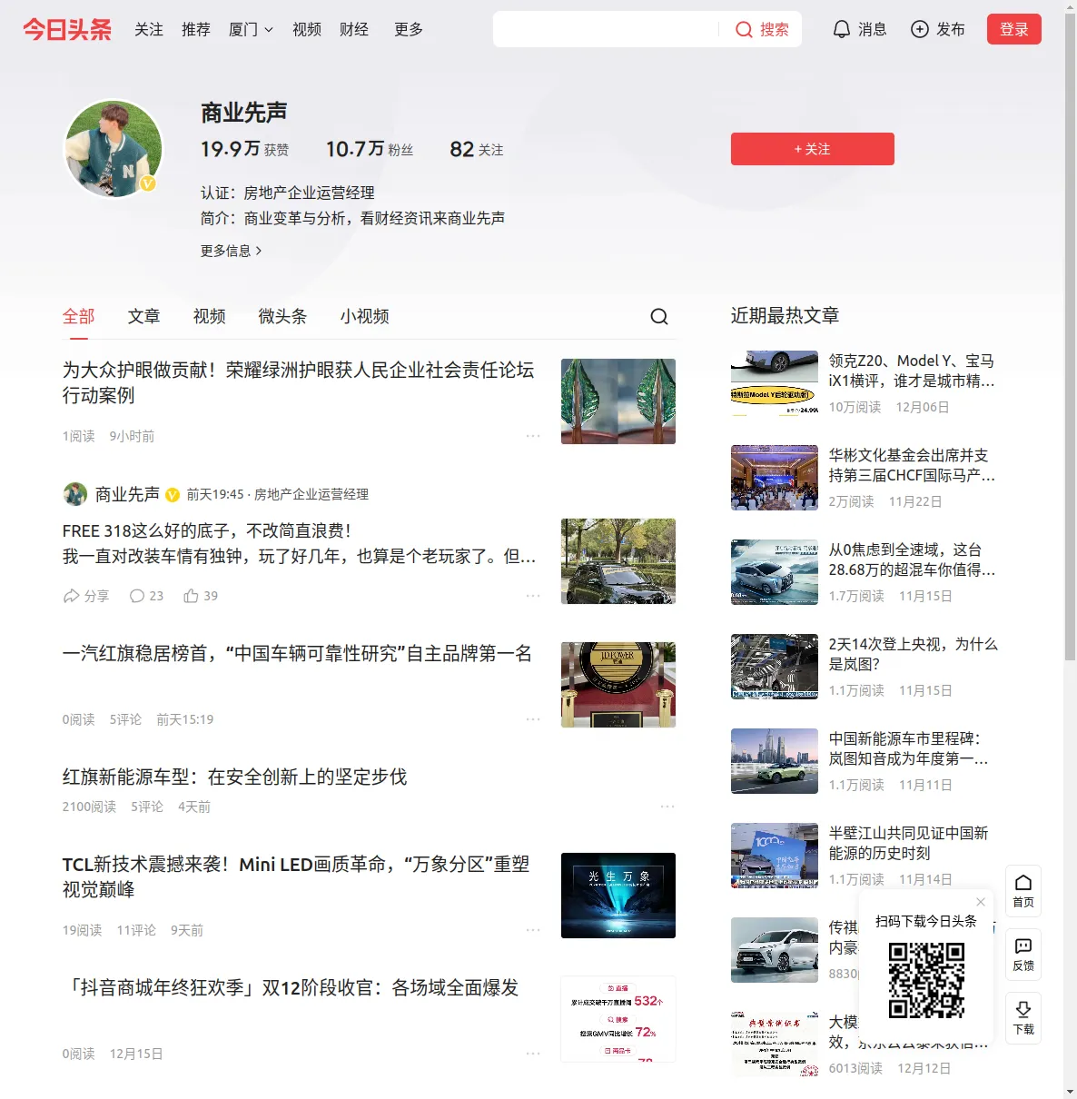Switch to the 文章 tab
Screen dimensions: 1077x1099
pyautogui.click(x=144, y=316)
